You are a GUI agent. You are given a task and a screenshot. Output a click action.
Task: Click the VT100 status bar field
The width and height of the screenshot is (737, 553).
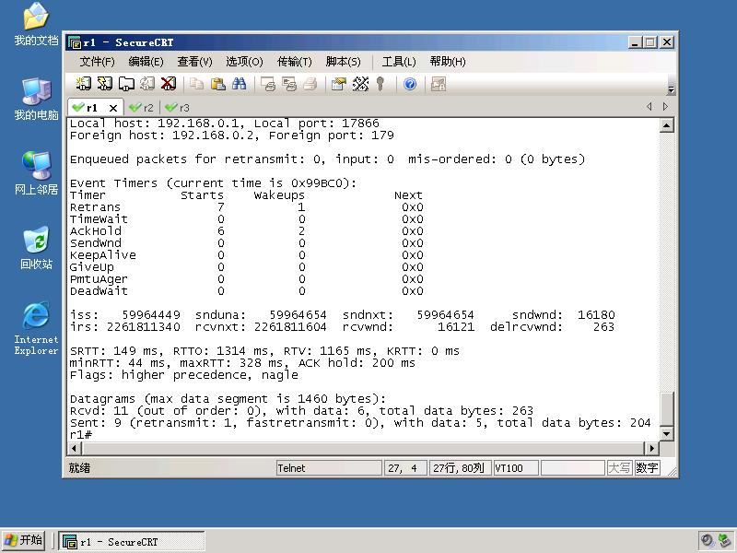tap(516, 468)
